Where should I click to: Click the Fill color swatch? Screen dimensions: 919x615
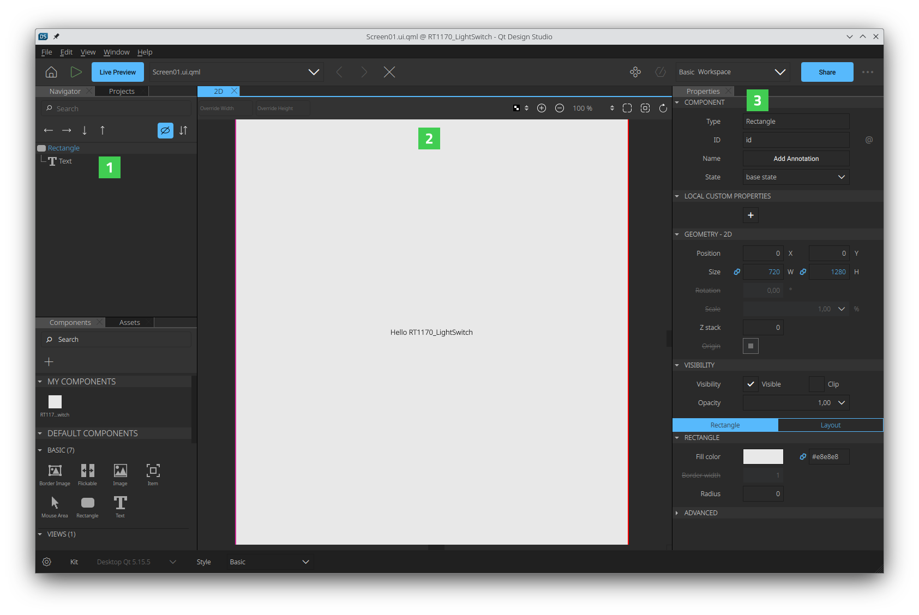click(x=762, y=456)
